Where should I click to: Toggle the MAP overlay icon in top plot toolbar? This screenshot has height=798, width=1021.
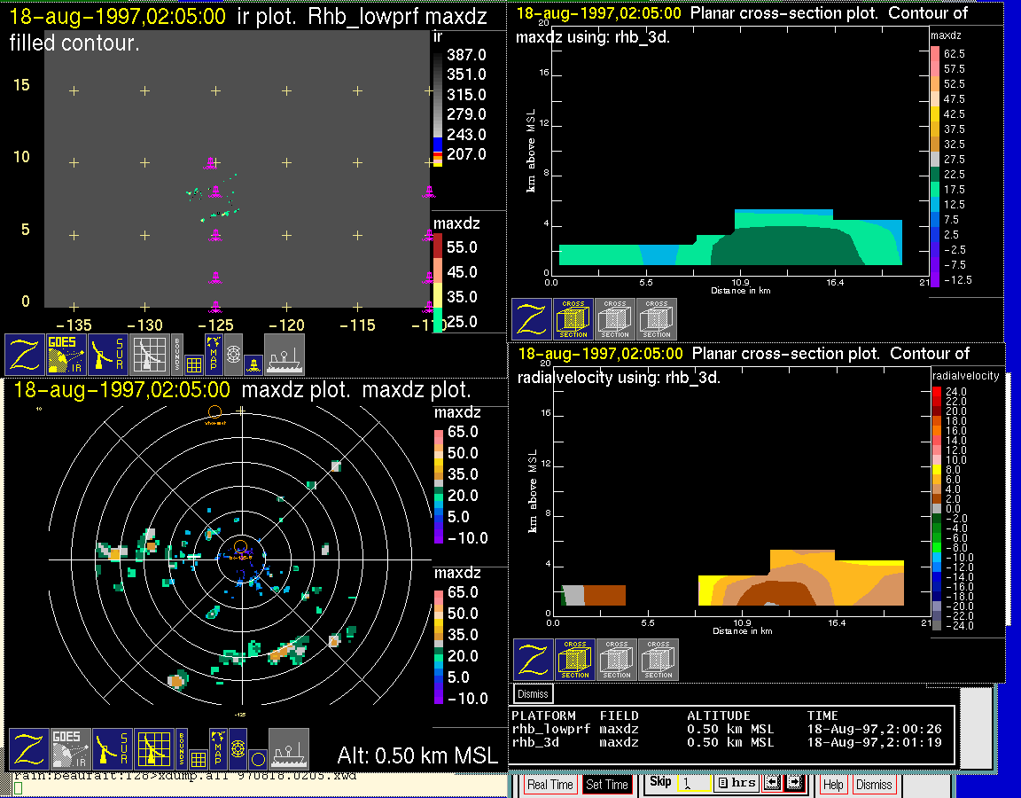tap(213, 353)
